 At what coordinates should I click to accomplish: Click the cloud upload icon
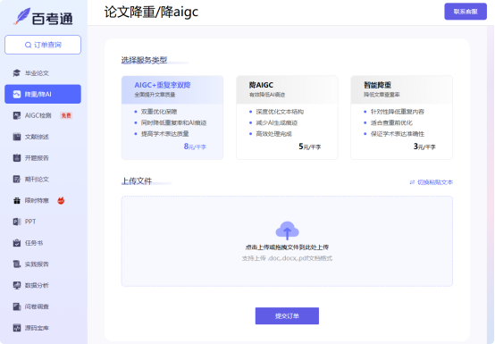(x=287, y=231)
